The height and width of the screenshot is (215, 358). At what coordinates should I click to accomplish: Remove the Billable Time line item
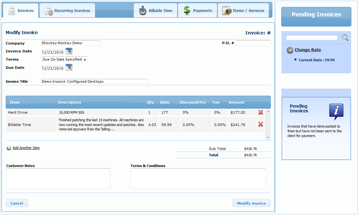pyautogui.click(x=261, y=124)
